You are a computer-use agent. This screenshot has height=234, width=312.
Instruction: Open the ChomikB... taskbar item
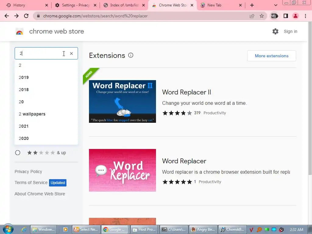point(232,229)
